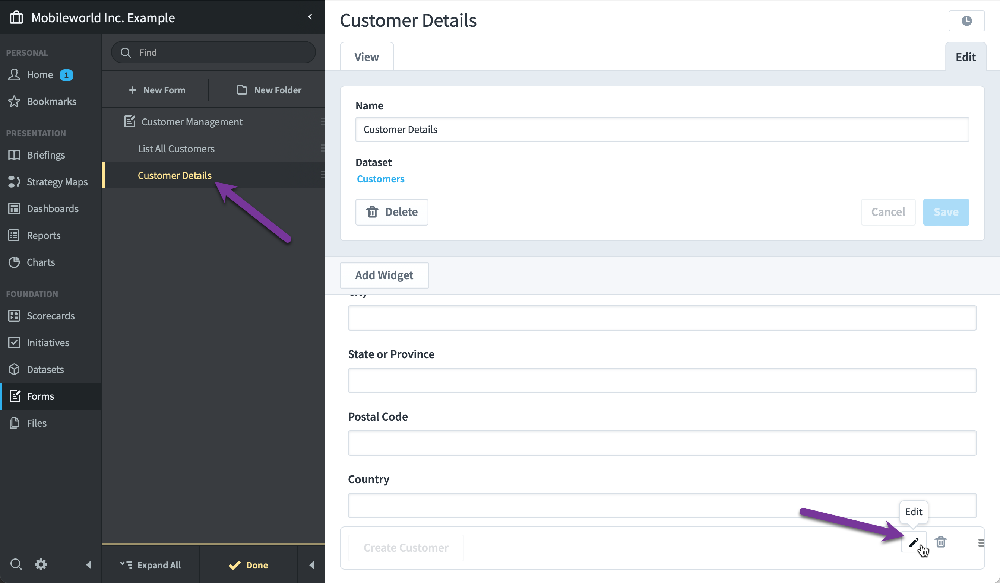Click the City input field
1000x583 pixels.
coord(662,318)
